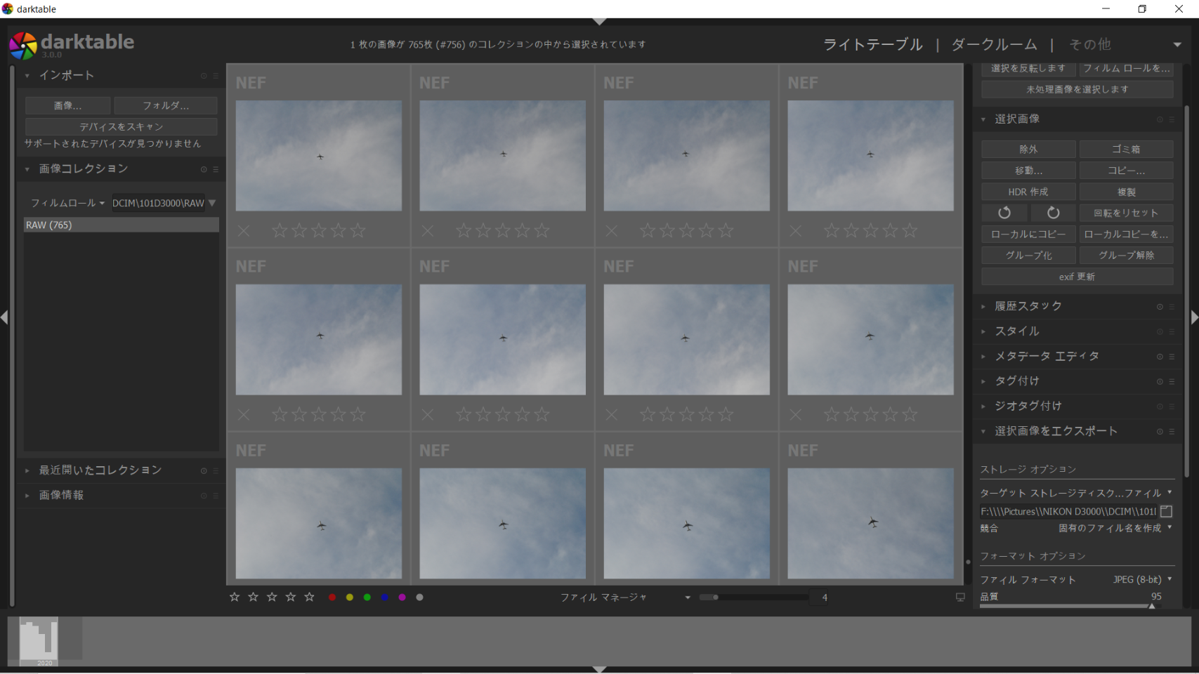Image resolution: width=1199 pixels, height=674 pixels.
Task: Switch to the ライトテーブル view
Action: tap(872, 44)
